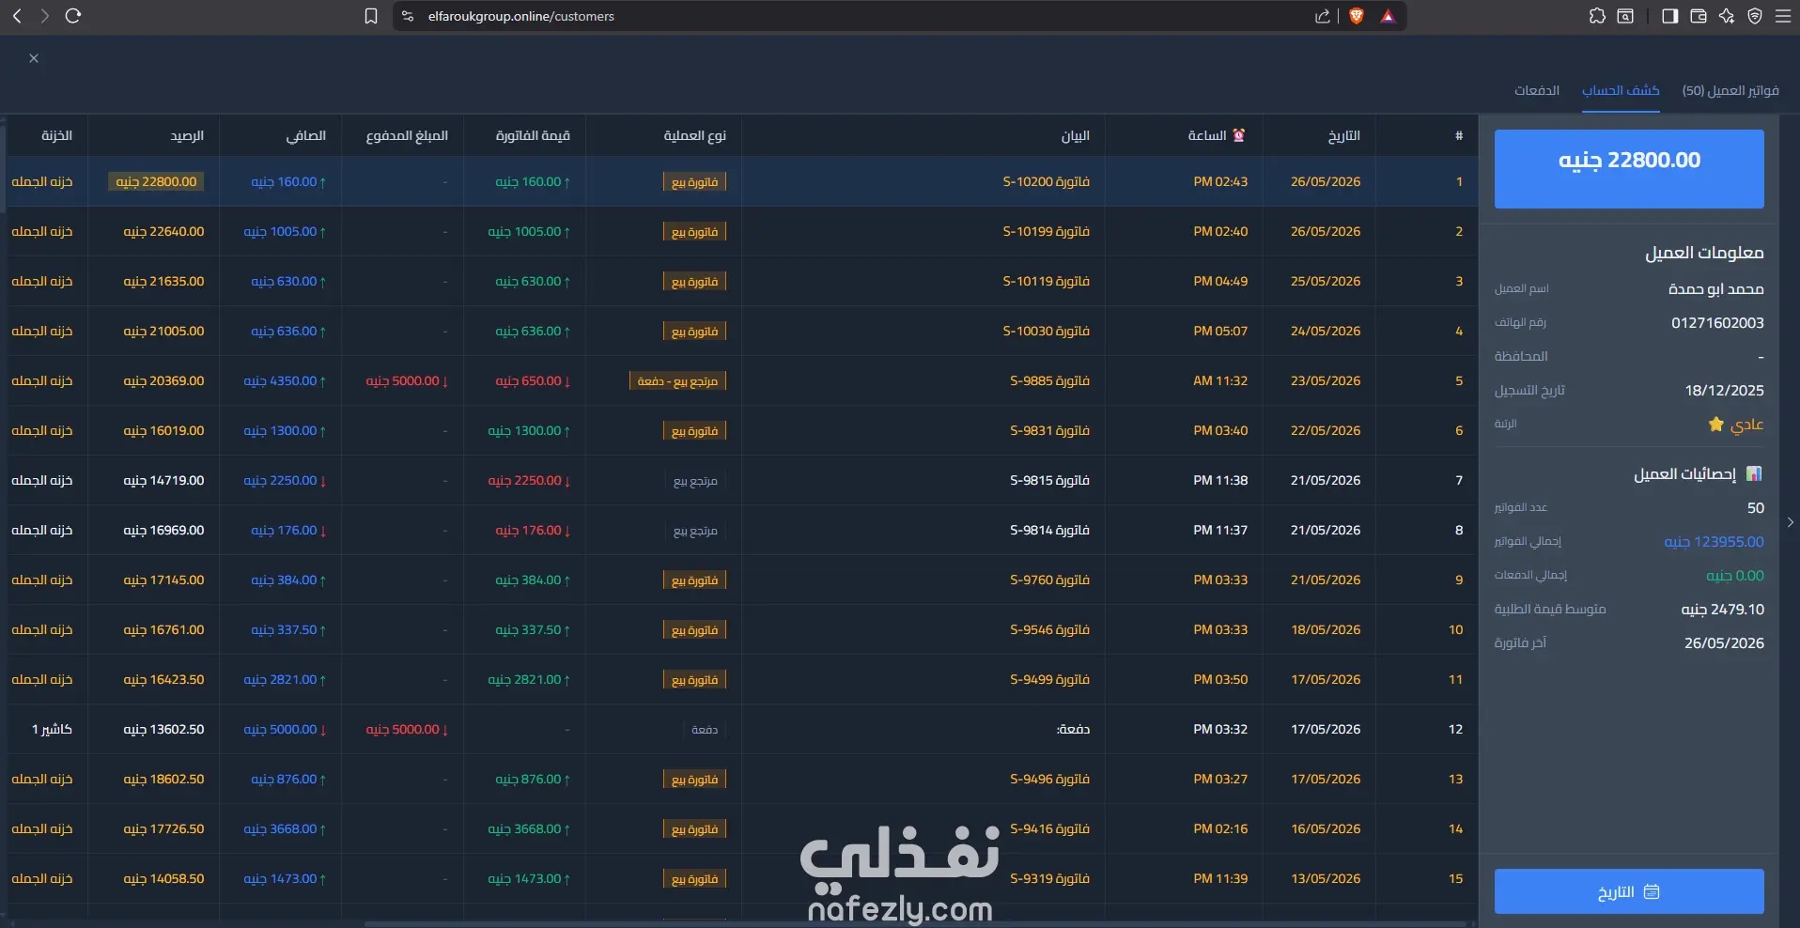This screenshot has height=928, width=1800.
Task: Click the horizontal scrollbar below the table
Action: point(916,924)
